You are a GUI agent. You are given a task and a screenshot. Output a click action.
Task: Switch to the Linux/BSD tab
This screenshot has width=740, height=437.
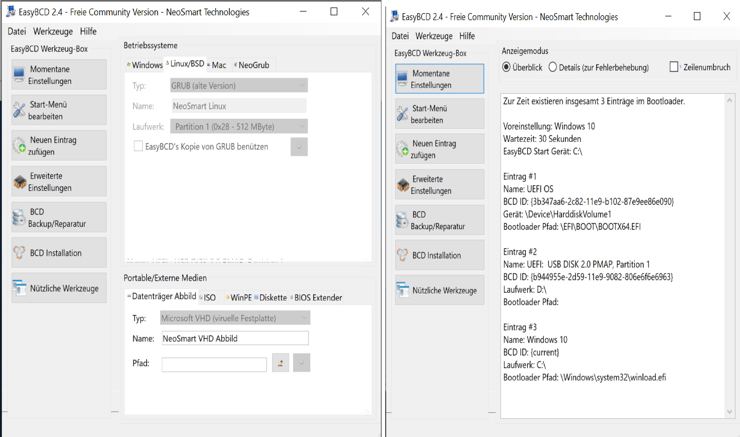[185, 64]
